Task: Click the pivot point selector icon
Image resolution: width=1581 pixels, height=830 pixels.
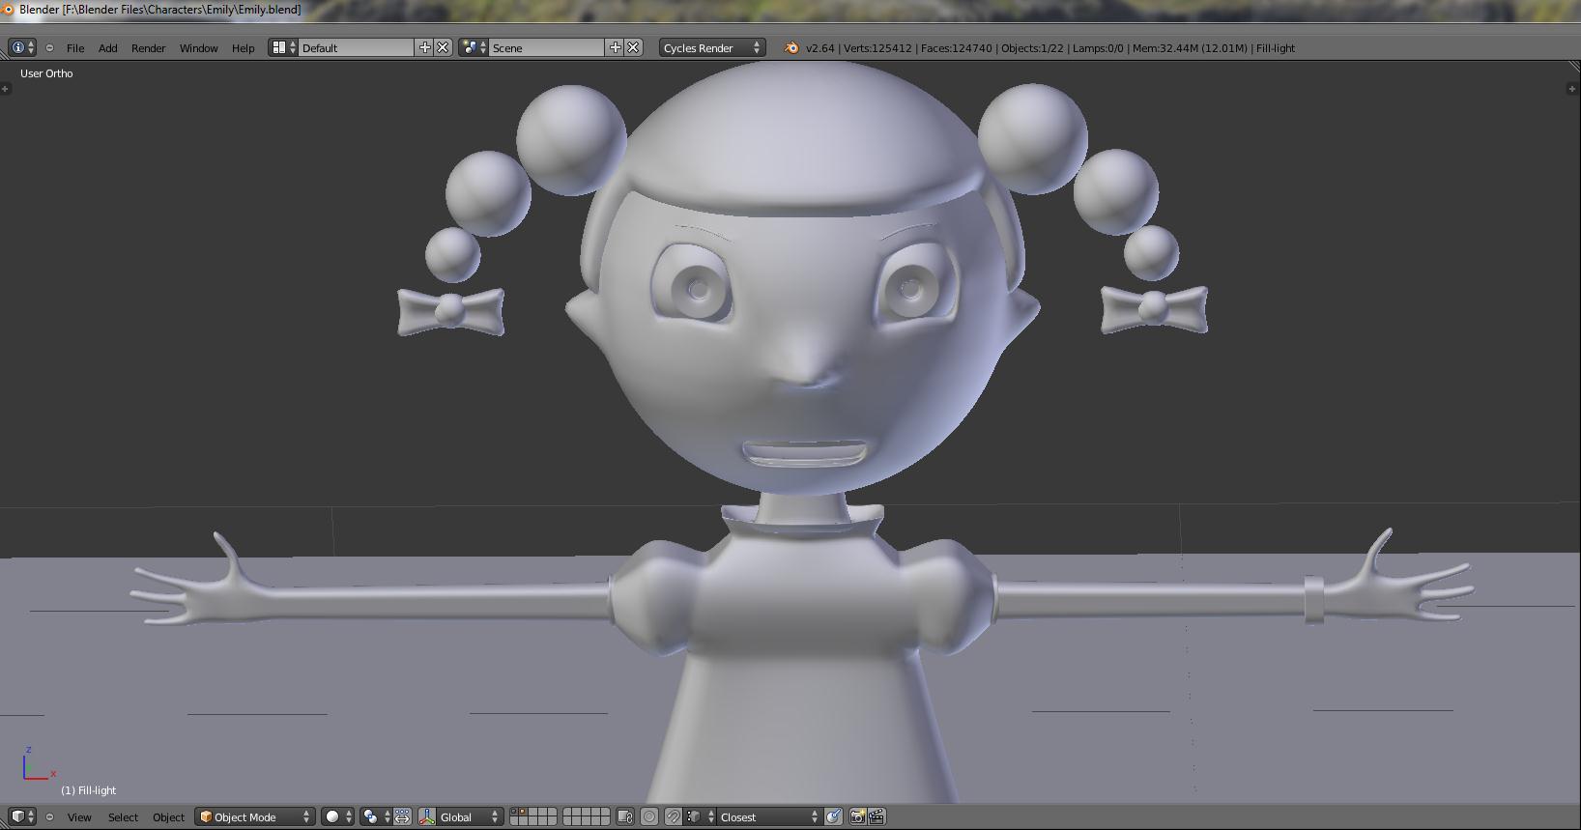Action: [x=370, y=816]
